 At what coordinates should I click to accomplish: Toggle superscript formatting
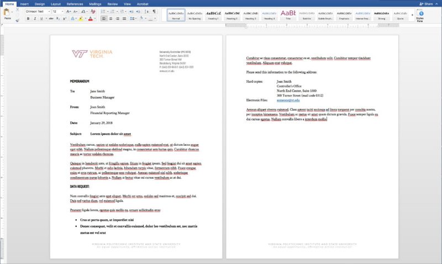[65, 19]
